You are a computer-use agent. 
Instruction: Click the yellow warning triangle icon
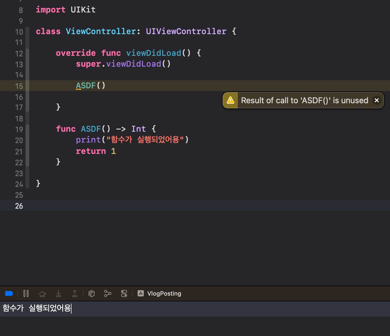point(230,100)
